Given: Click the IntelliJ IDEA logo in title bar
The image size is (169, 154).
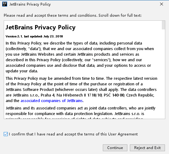Looking at the screenshot, I should (x=5, y=4).
